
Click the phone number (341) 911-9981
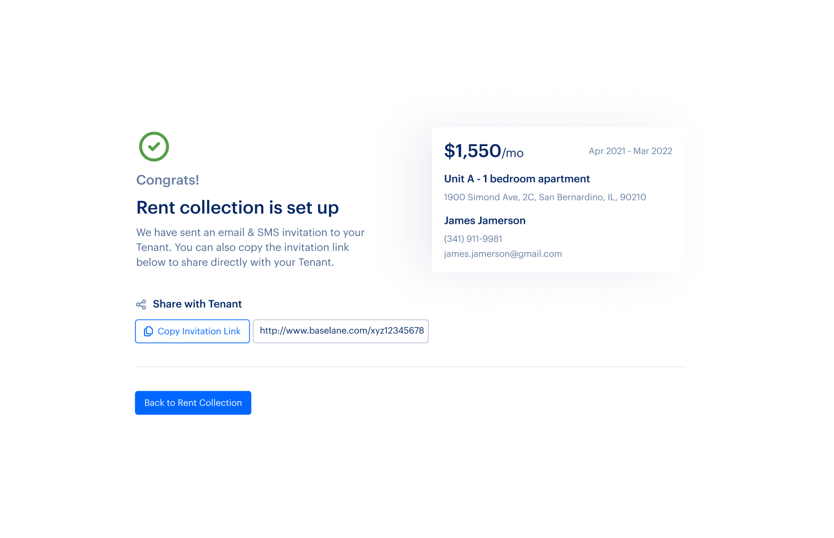tap(473, 239)
